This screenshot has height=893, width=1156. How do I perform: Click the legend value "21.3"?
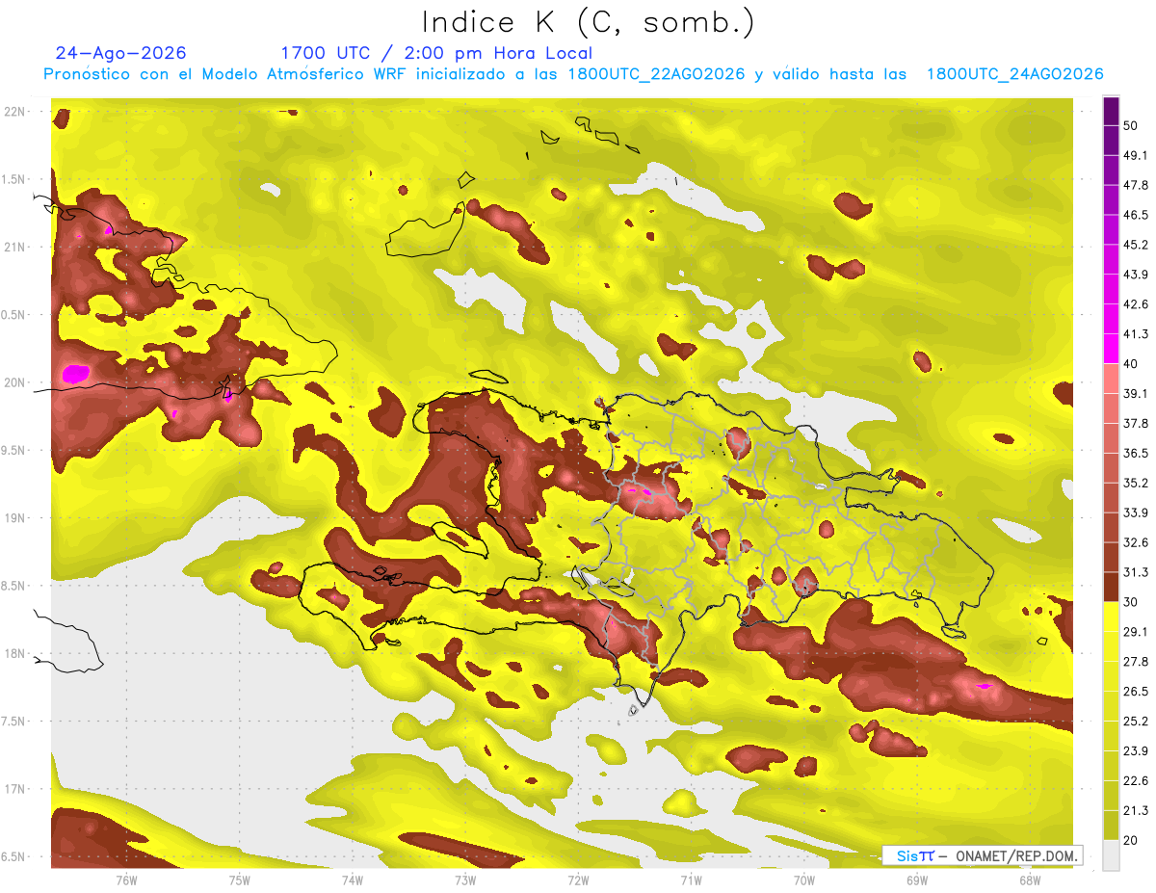[1135, 811]
